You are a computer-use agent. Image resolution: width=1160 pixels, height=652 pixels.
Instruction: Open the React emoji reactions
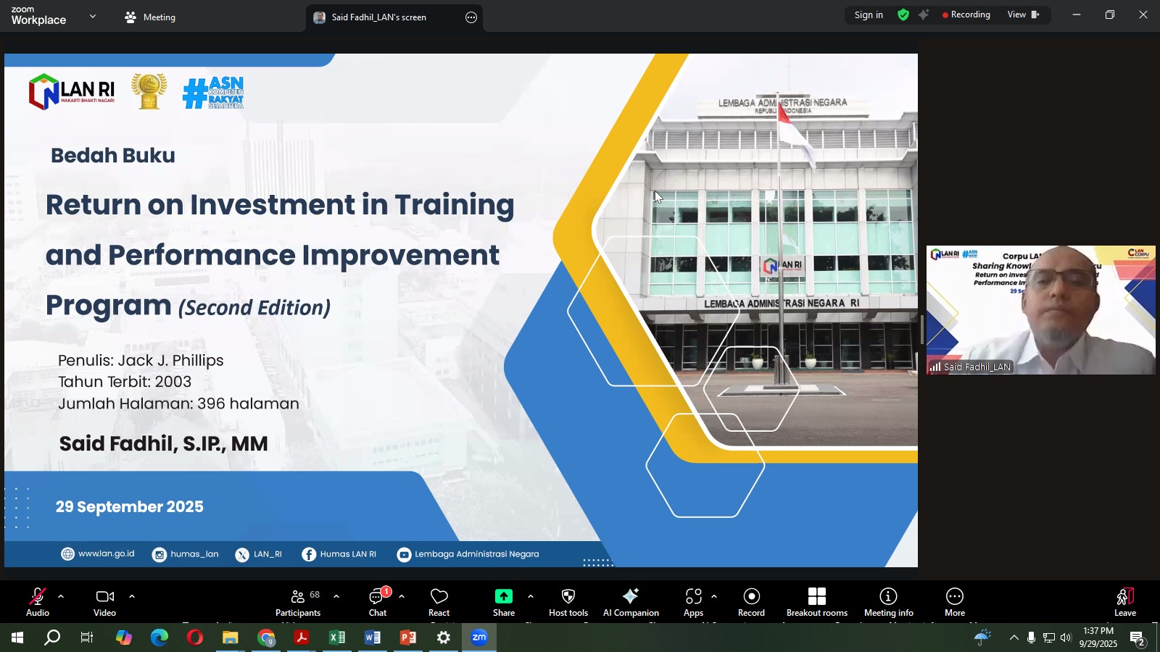coord(439,601)
